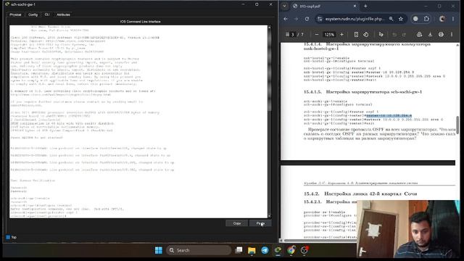
Task: Open the Physical tab in sch-sochi-gw-1
Action: pos(15,14)
